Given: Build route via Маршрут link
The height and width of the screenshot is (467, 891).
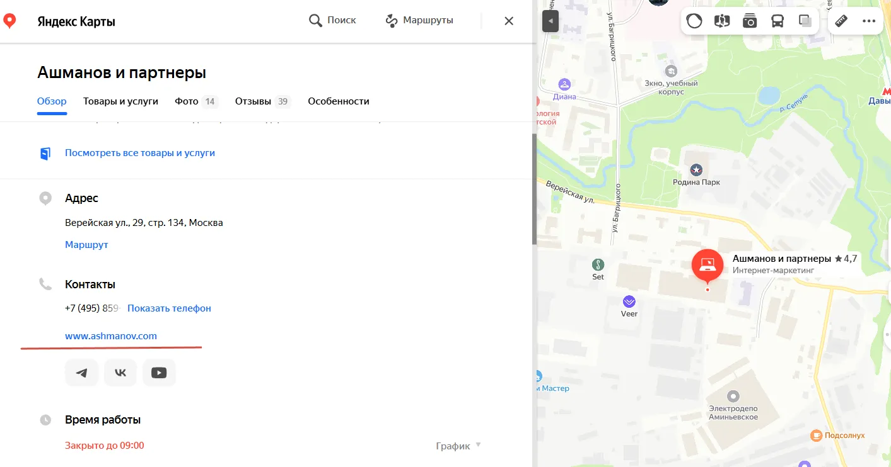Looking at the screenshot, I should 86,245.
